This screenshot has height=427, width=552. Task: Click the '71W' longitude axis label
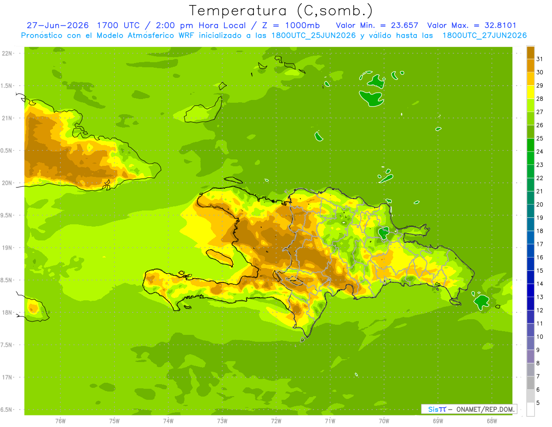[330, 421]
